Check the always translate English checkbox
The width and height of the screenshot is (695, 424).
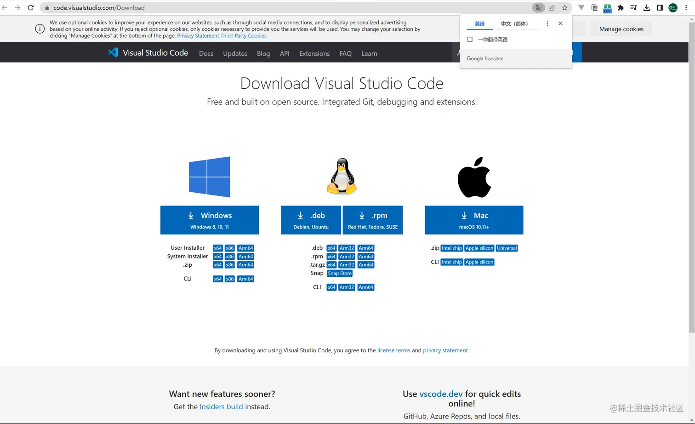pos(470,40)
